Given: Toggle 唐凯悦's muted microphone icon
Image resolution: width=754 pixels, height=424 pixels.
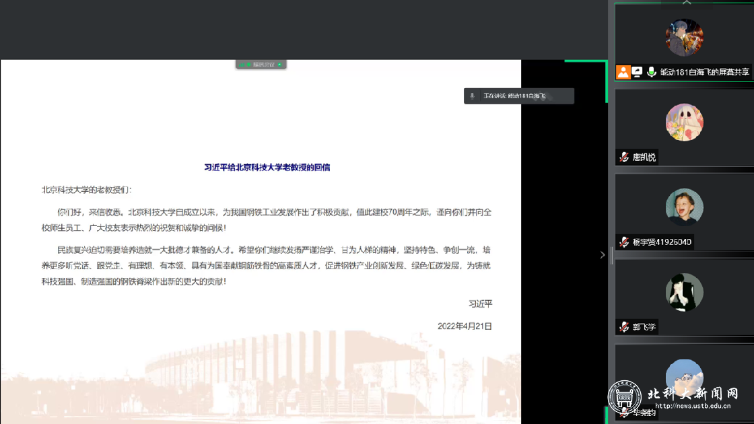Looking at the screenshot, I should 624,157.
